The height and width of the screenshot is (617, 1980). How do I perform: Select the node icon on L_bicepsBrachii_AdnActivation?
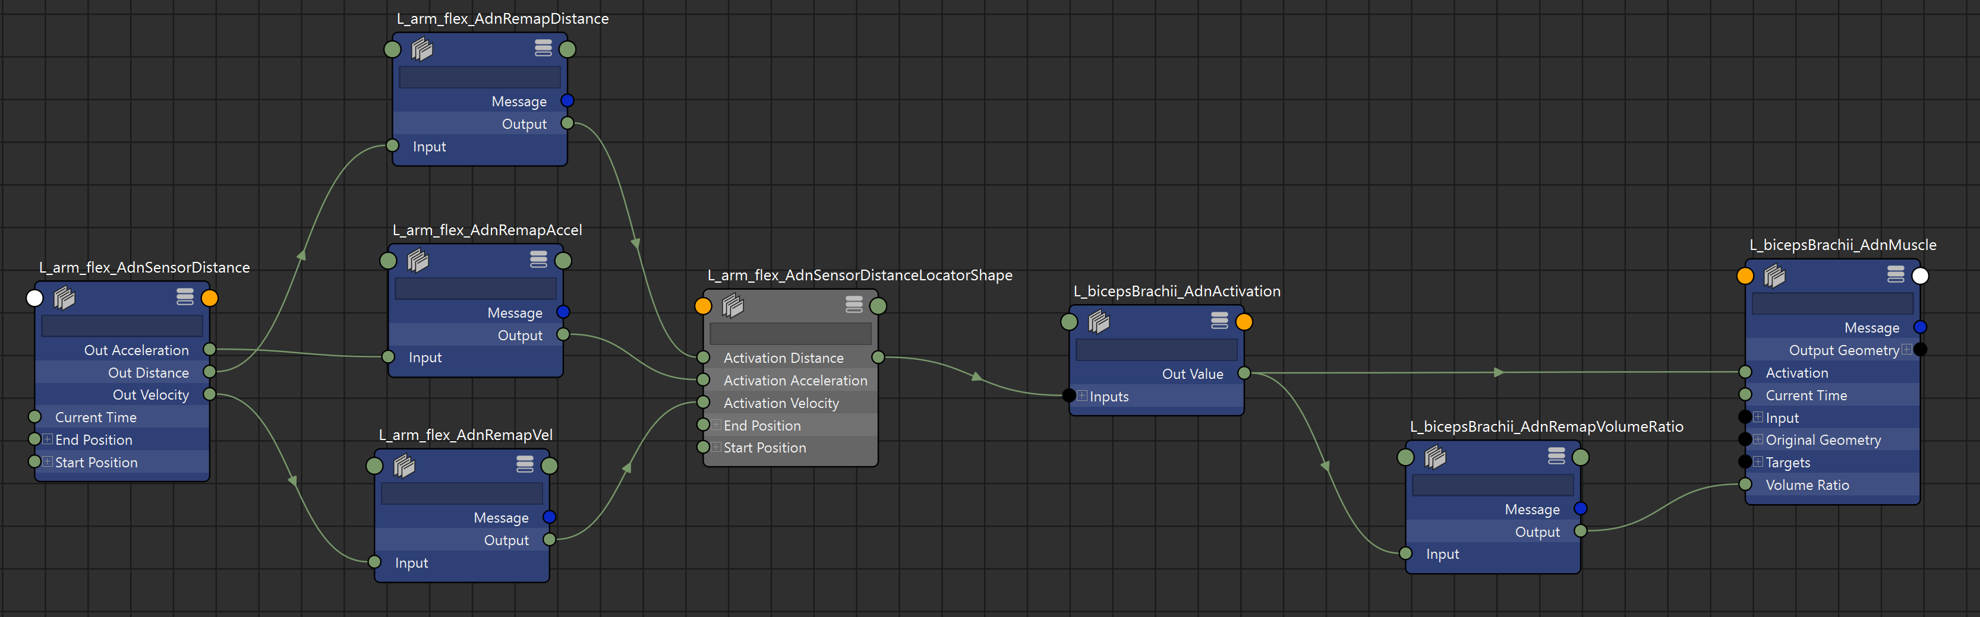pyautogui.click(x=1100, y=322)
